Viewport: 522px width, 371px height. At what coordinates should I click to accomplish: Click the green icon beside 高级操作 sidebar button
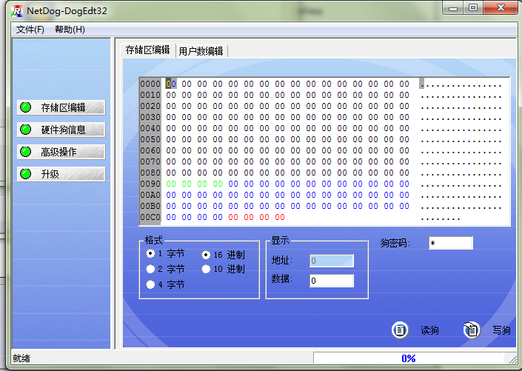tap(26, 152)
